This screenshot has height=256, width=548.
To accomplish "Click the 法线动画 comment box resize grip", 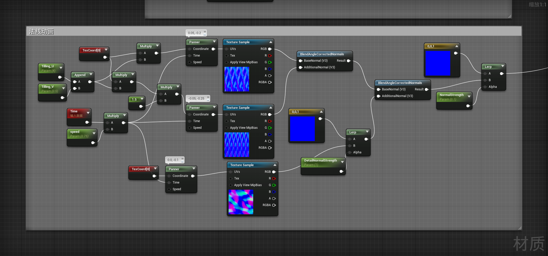I will tap(520, 228).
